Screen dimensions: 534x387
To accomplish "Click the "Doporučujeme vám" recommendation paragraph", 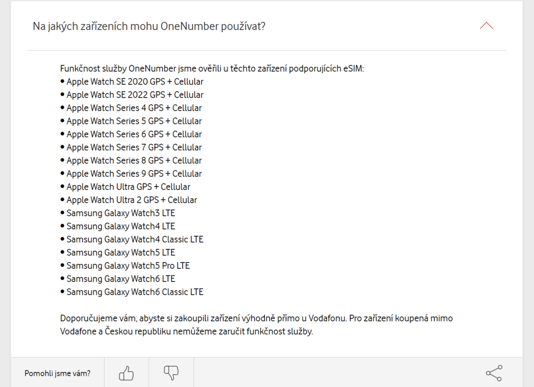I will pyautogui.click(x=256, y=325).
